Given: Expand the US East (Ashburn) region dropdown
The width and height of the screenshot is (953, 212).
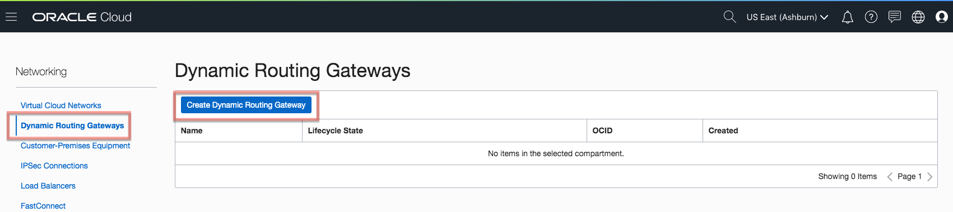Looking at the screenshot, I should coord(787,17).
